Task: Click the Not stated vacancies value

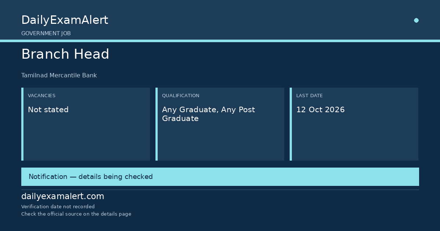Action: 48,110
